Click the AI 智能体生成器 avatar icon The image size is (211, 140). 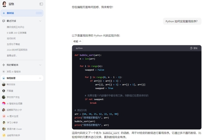[4, 103]
